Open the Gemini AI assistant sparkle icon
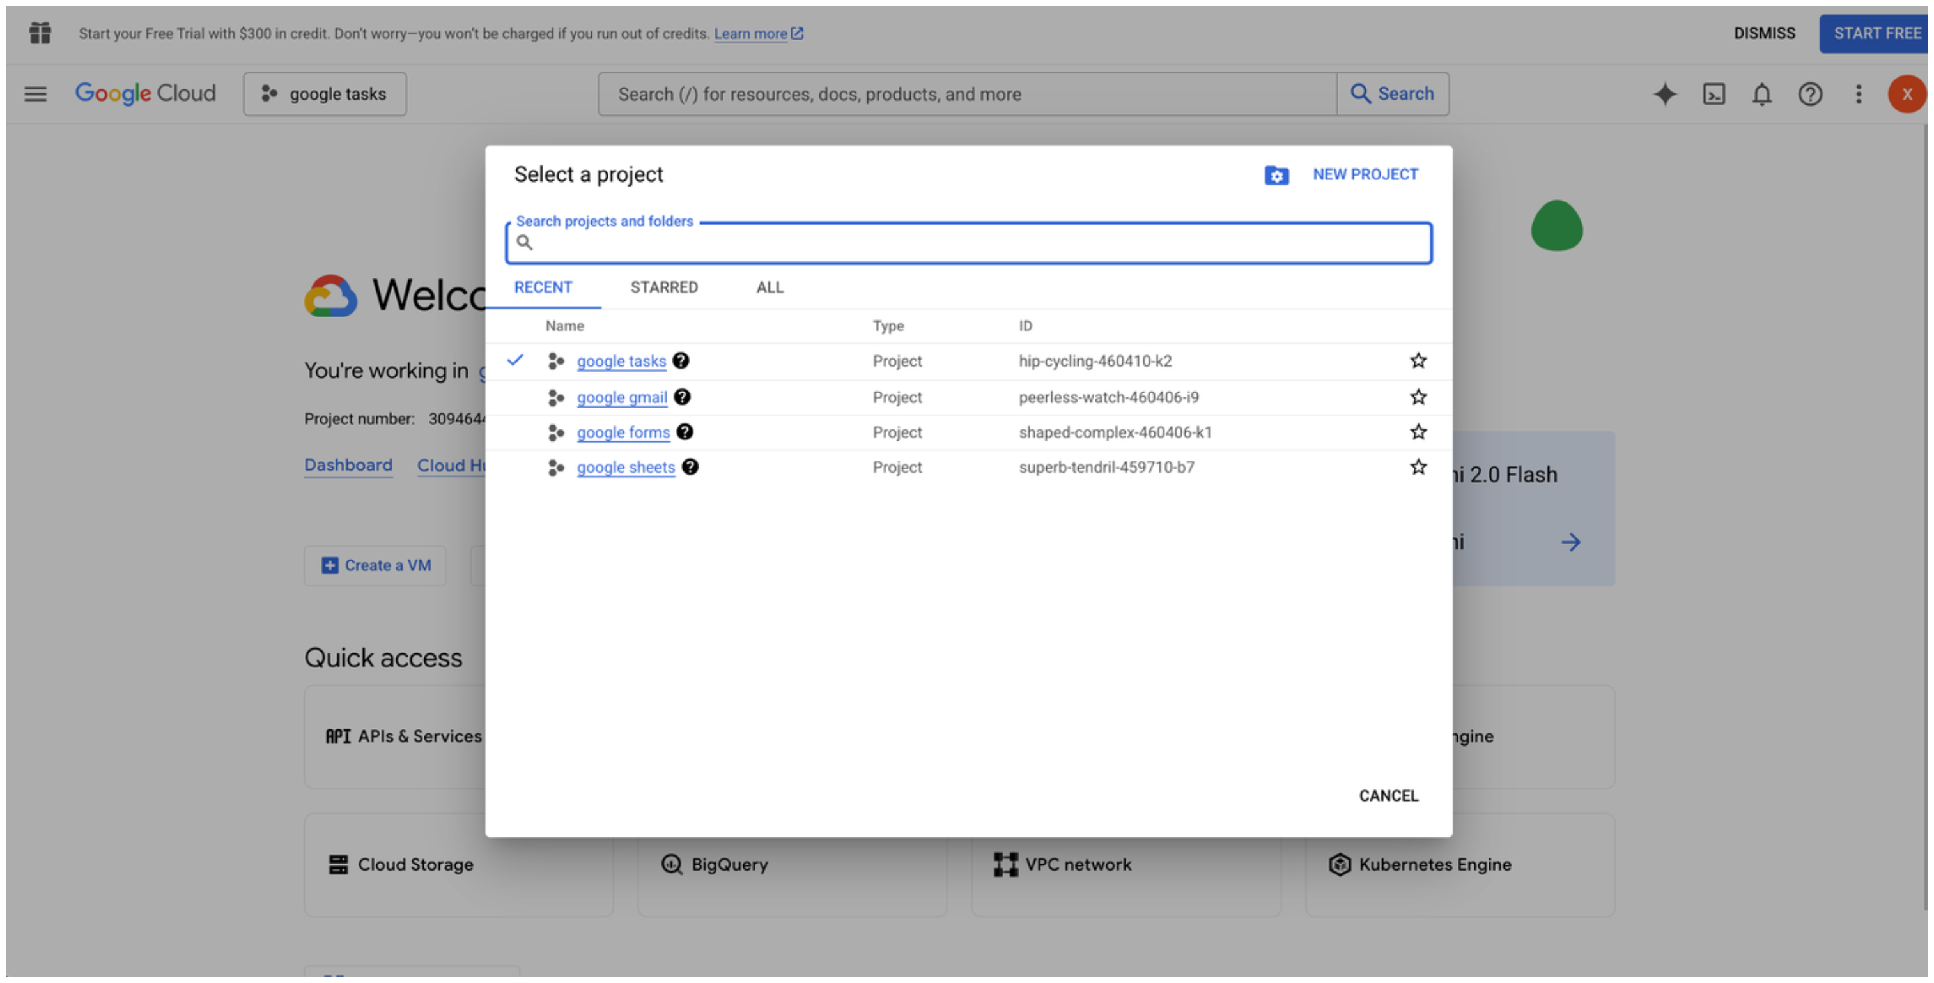Image resolution: width=1934 pixels, height=983 pixels. pos(1664,94)
